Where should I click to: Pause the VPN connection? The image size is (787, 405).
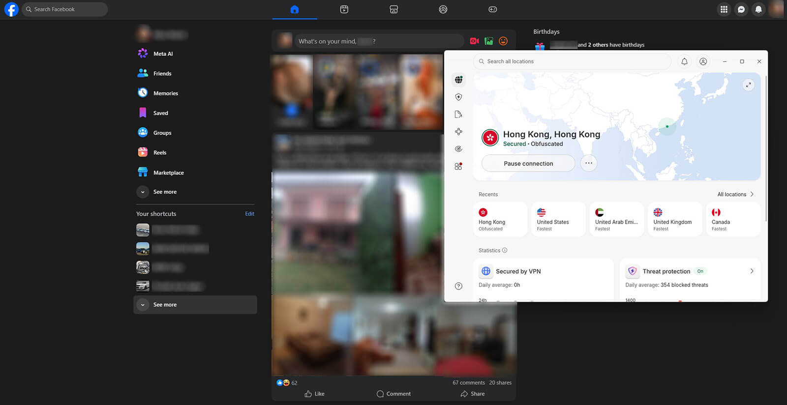(x=528, y=163)
